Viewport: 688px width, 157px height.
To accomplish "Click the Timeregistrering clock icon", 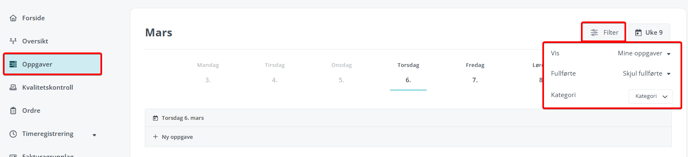I will (13, 134).
